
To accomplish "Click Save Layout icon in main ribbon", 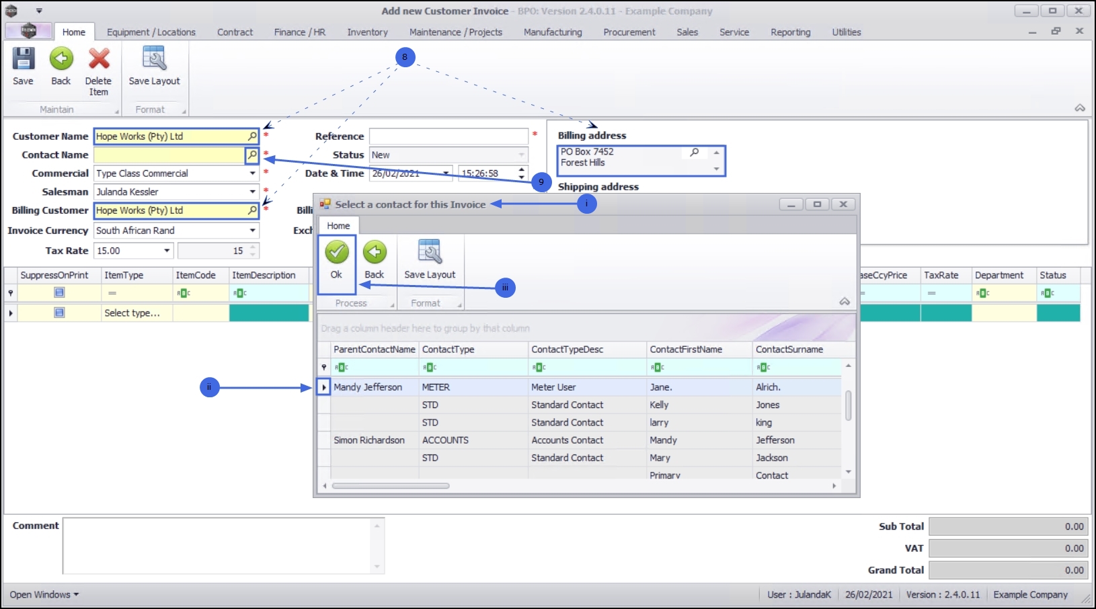I will pyautogui.click(x=154, y=59).
